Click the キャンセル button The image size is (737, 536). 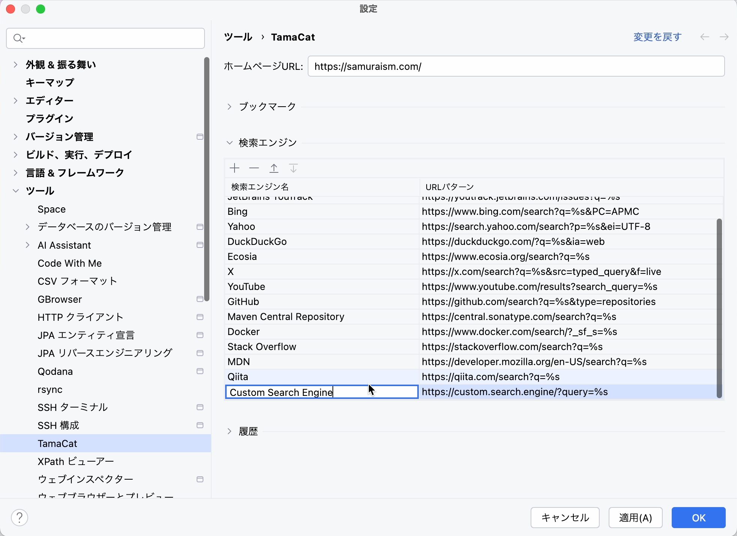[x=565, y=518]
